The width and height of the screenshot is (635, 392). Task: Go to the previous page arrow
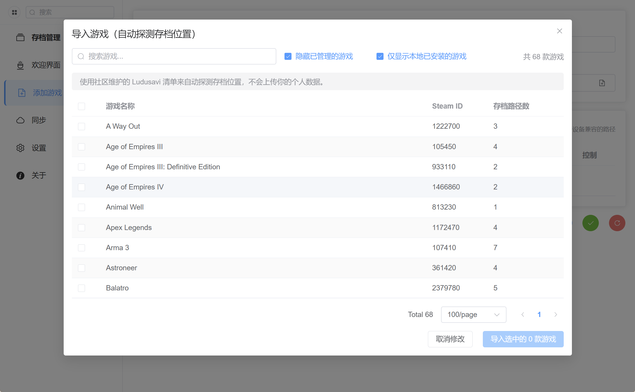[x=523, y=314]
